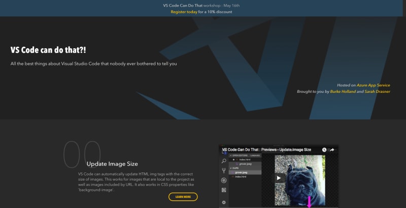Screen dimensions: 406x208
Task: Open the Azure App Service link
Action: (x=373, y=85)
